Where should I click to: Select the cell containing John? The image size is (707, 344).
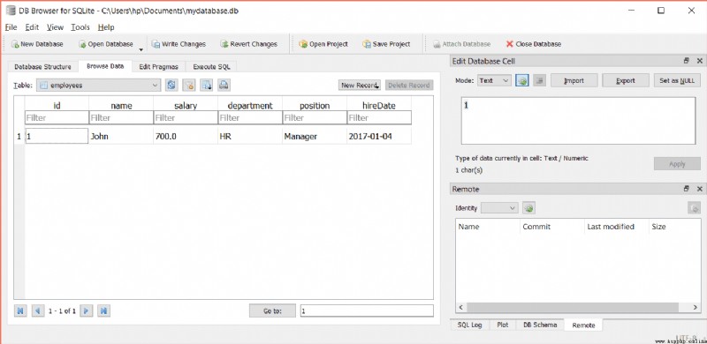121,136
